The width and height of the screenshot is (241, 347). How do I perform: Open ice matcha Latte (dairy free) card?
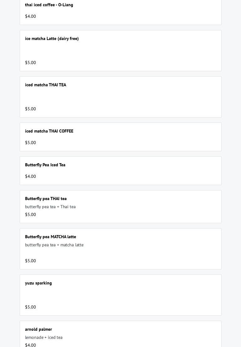click(120, 51)
